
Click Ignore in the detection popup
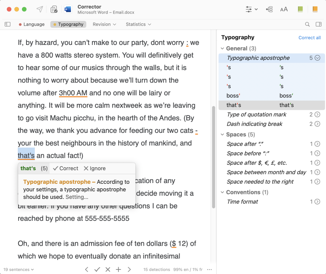(95, 168)
